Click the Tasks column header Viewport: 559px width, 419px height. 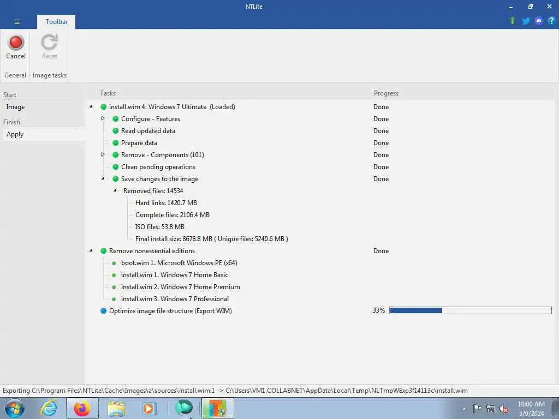[x=108, y=93]
